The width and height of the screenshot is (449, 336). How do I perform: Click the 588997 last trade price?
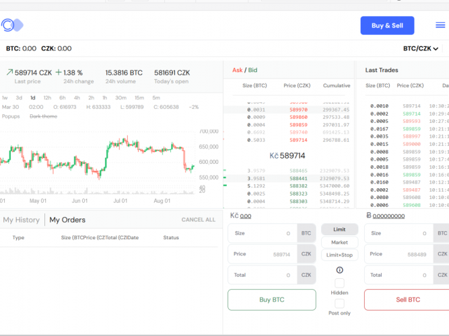tap(411, 136)
